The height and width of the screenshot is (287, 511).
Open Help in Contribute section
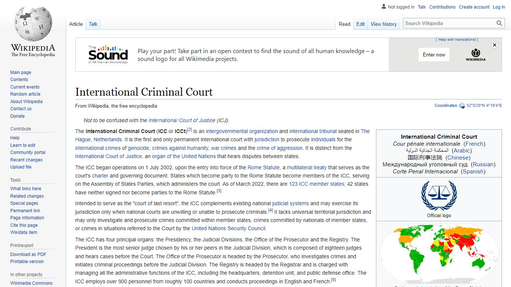[15, 138]
